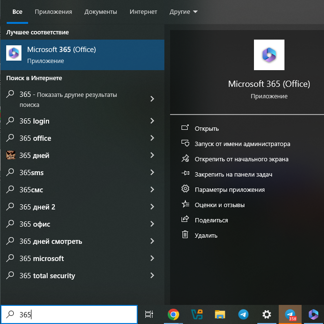Click the movie thumbnail beside '365 дней'
Screen dimensions: 324x324
pyautogui.click(x=10, y=155)
